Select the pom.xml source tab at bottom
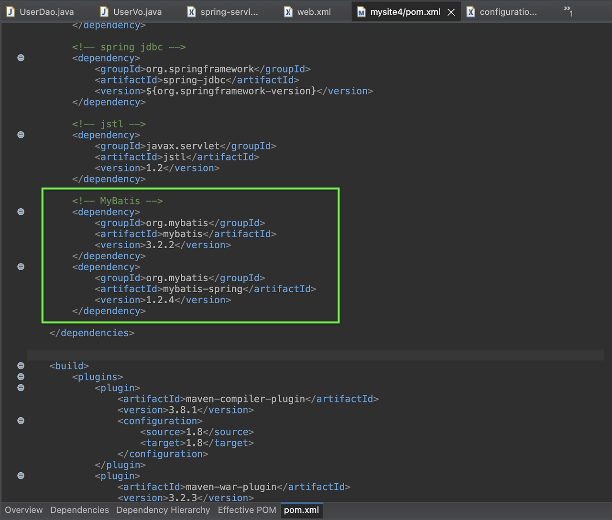 click(301, 510)
